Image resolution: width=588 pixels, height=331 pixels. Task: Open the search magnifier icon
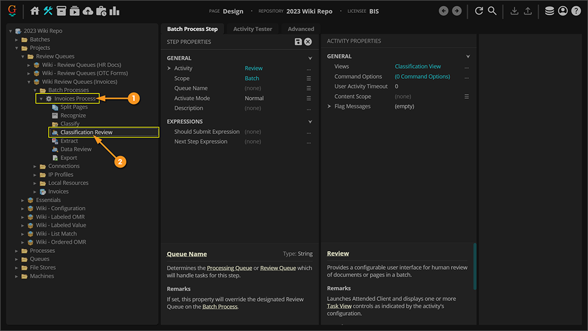492,11
